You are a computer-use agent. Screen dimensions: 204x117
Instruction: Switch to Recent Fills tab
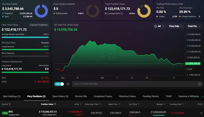81,96
